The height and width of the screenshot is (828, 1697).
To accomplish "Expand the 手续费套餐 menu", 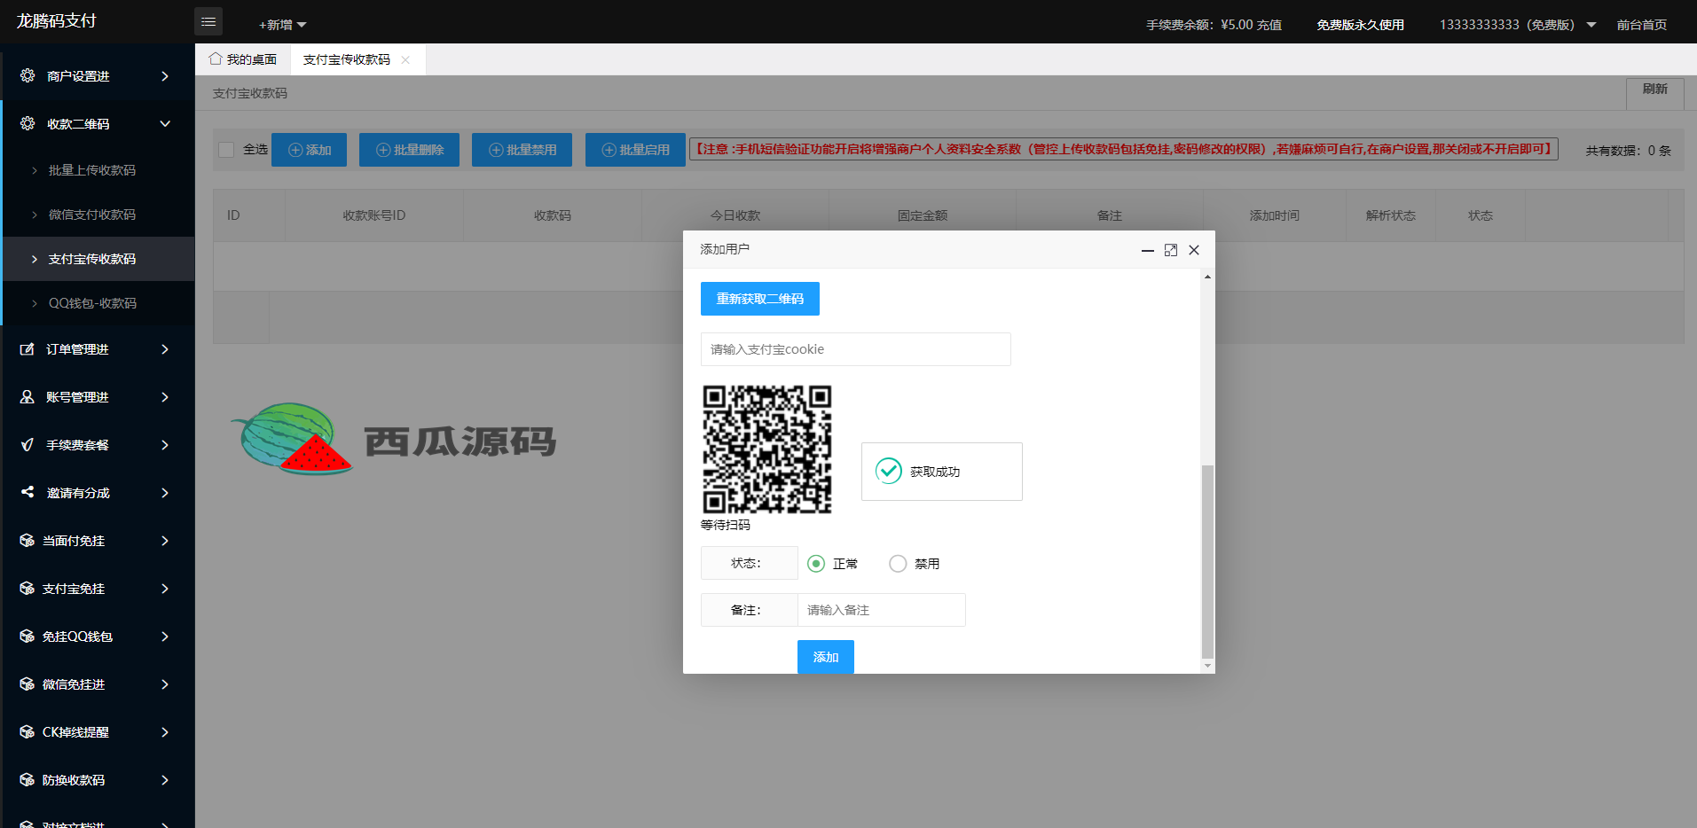I will tap(165, 445).
